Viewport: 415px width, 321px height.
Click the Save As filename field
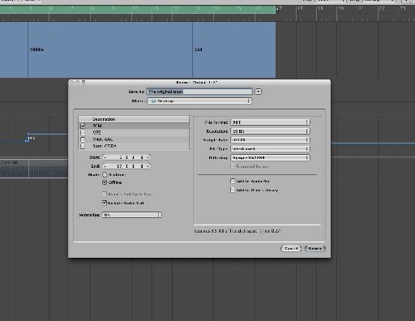tap(199, 92)
